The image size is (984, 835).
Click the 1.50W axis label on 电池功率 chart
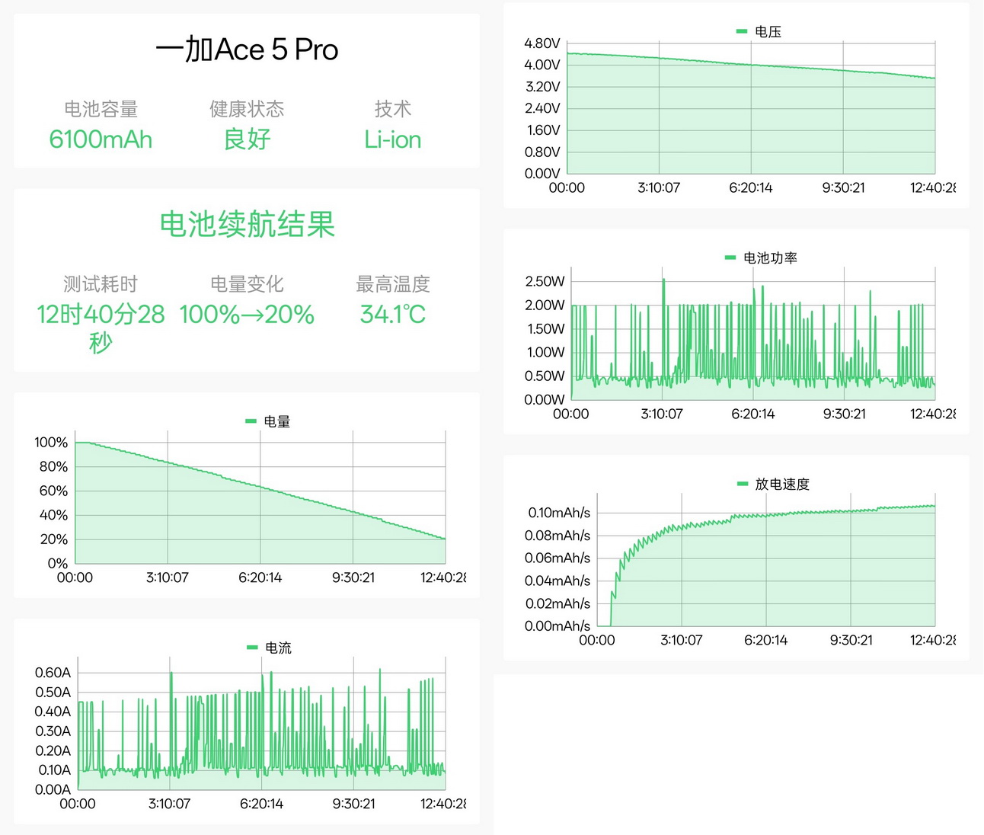click(545, 329)
